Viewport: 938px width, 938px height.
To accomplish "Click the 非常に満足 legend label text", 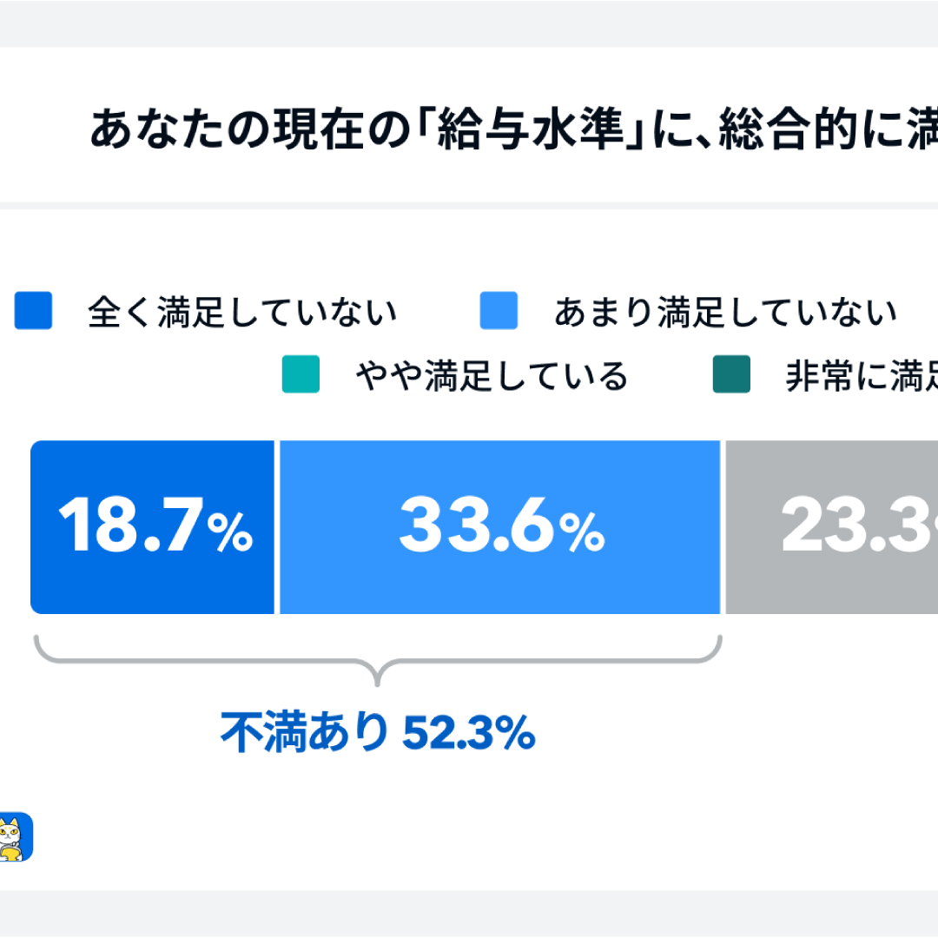I will click(x=861, y=376).
